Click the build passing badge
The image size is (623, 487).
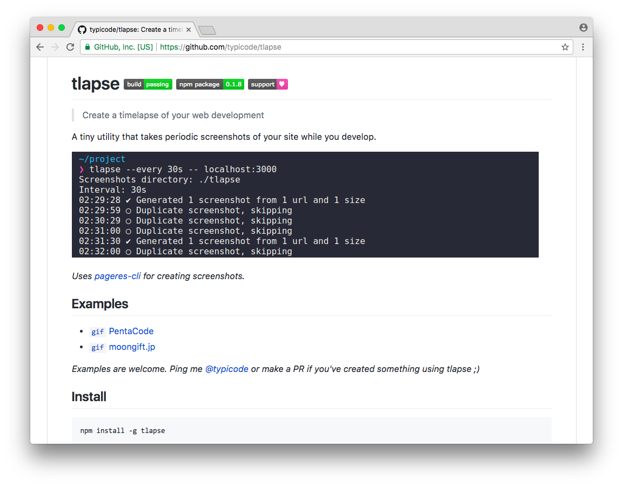coord(148,84)
